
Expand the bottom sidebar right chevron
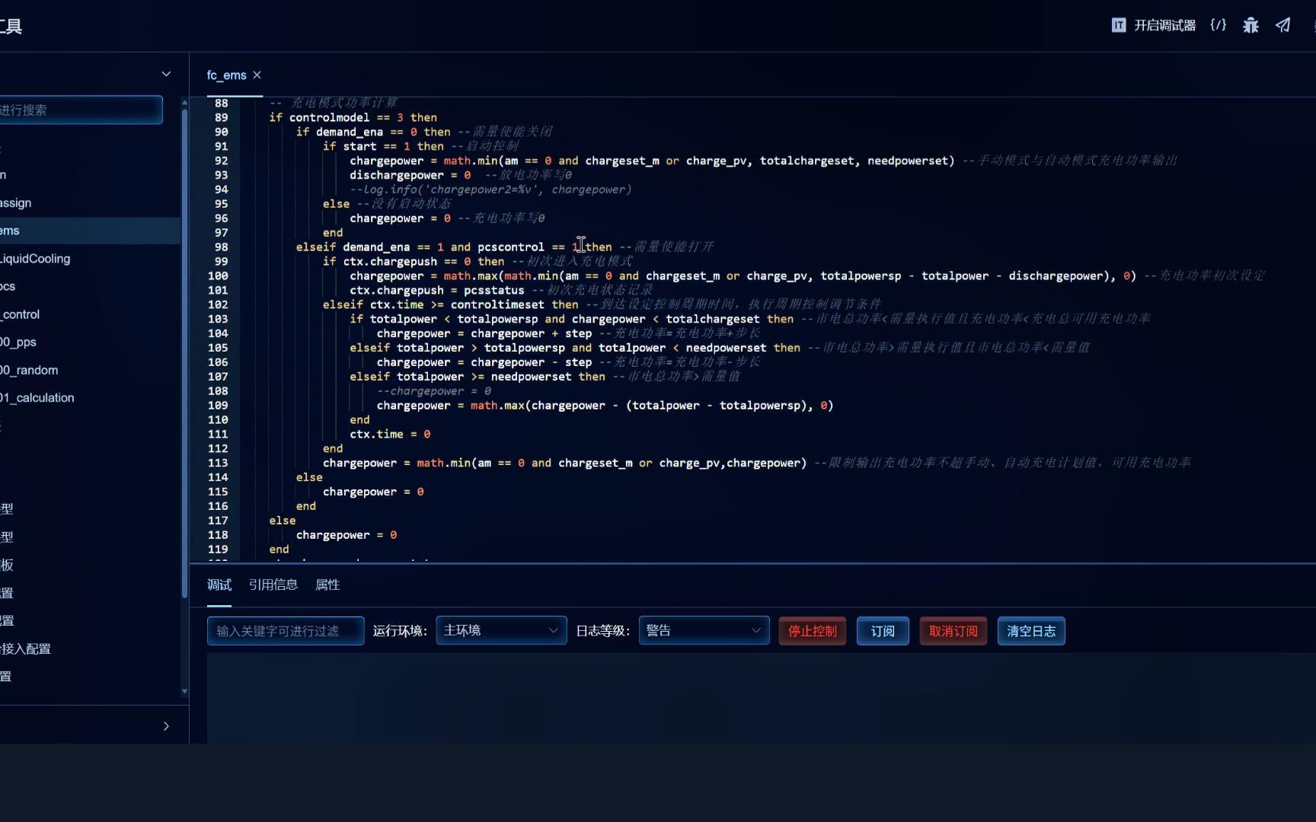166,726
